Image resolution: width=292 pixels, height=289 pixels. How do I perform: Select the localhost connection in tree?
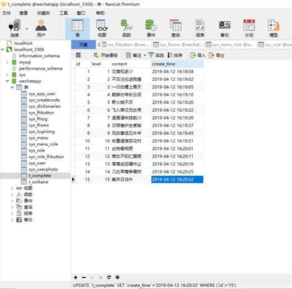click(x=23, y=43)
